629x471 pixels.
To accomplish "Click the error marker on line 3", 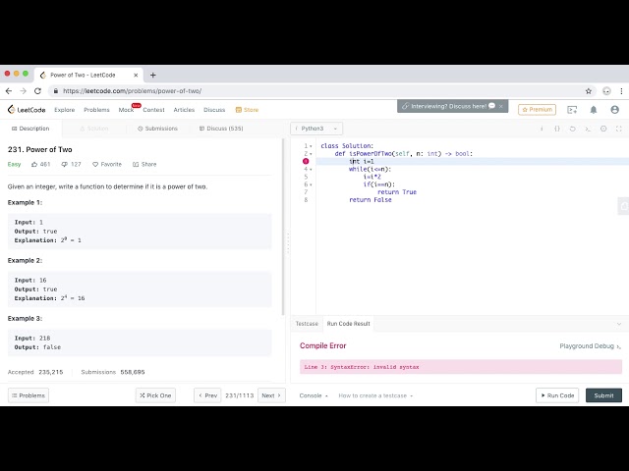I will 306,161.
